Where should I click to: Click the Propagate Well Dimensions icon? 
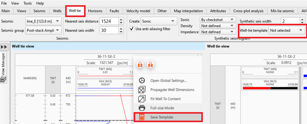click(x=142, y=90)
